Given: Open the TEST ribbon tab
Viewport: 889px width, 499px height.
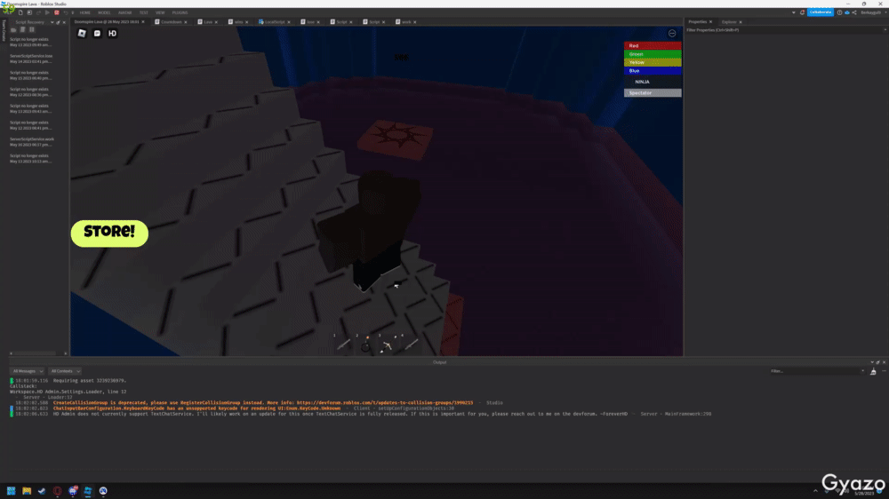Looking at the screenshot, I should [x=143, y=12].
